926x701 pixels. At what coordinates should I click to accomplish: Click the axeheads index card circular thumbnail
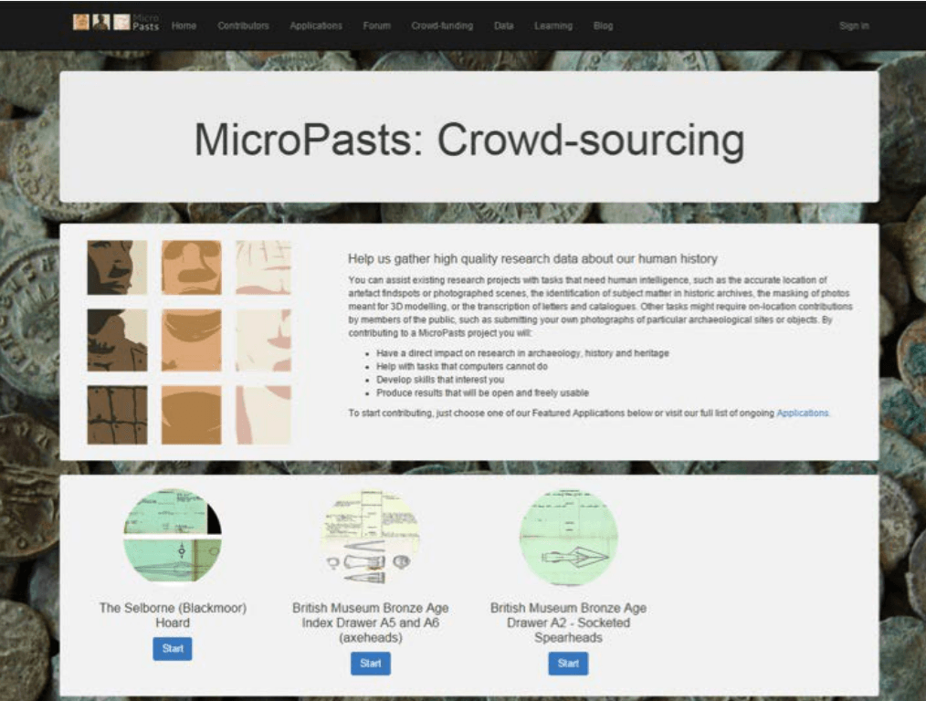click(x=370, y=537)
